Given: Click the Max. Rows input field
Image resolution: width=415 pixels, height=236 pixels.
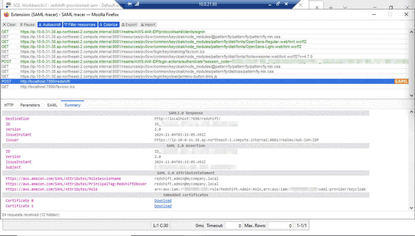Looking at the screenshot, I should (x=280, y=226).
